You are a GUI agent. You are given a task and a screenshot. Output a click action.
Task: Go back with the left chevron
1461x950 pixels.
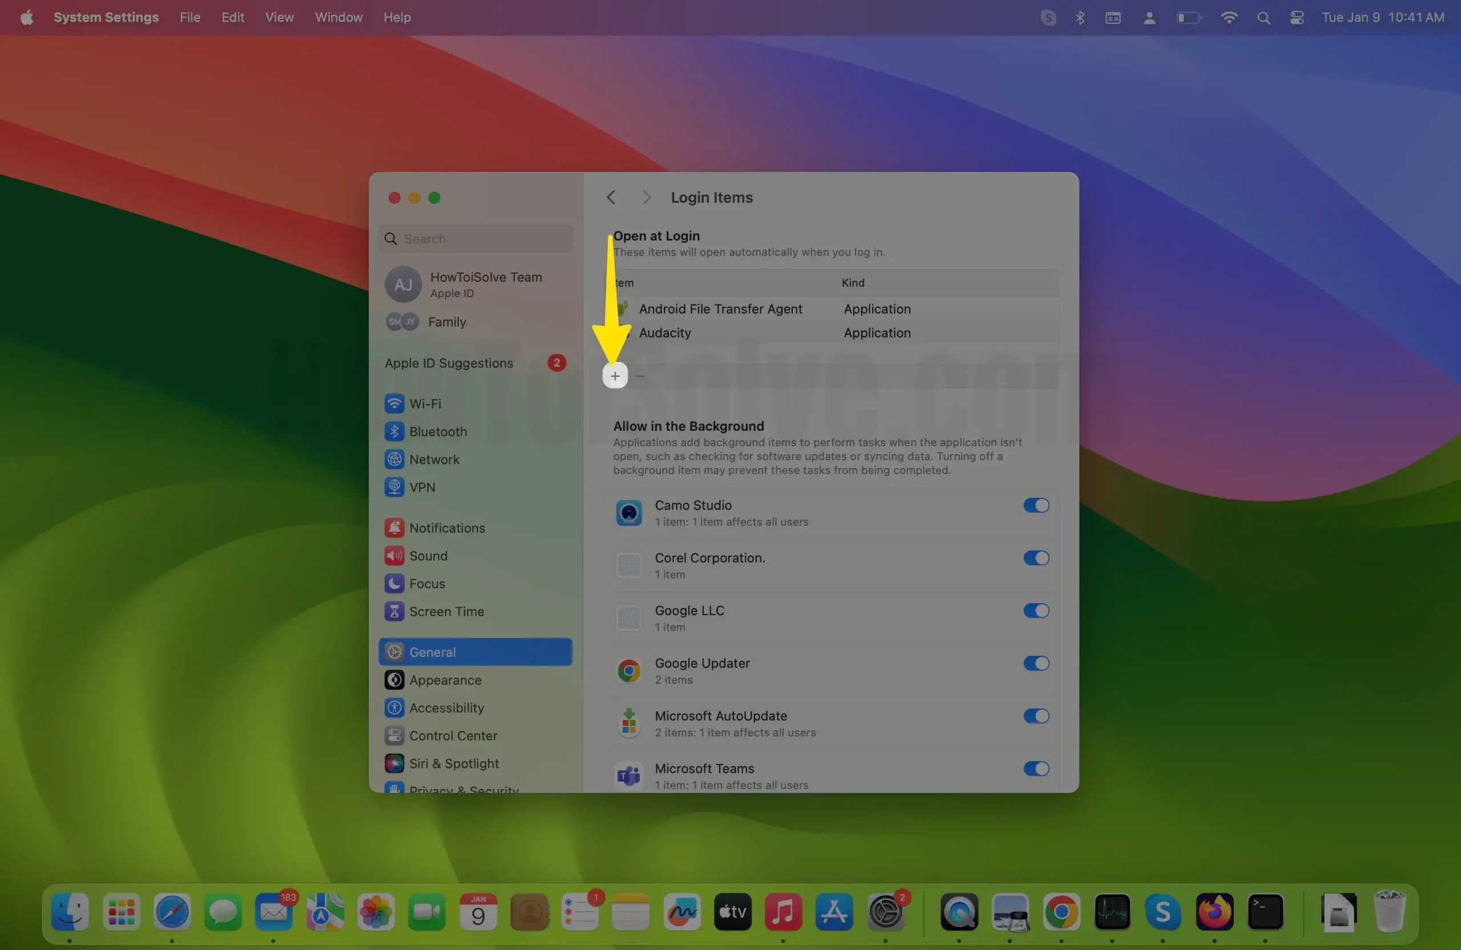(x=611, y=197)
